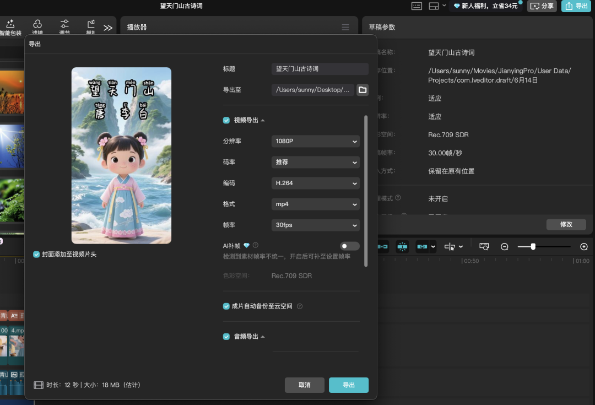
Task: Click the 新人福利 promotion banner
Action: 486,6
